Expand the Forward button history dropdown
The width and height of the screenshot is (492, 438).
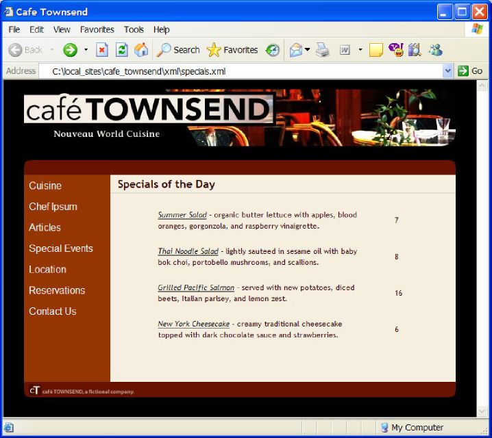click(x=86, y=49)
